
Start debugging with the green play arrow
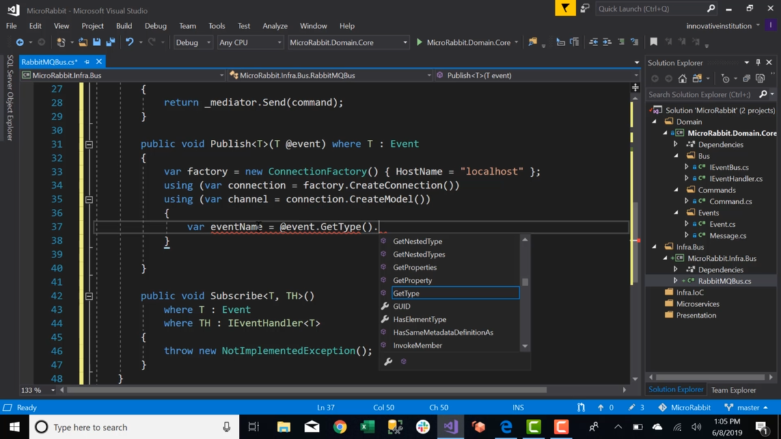coord(419,42)
